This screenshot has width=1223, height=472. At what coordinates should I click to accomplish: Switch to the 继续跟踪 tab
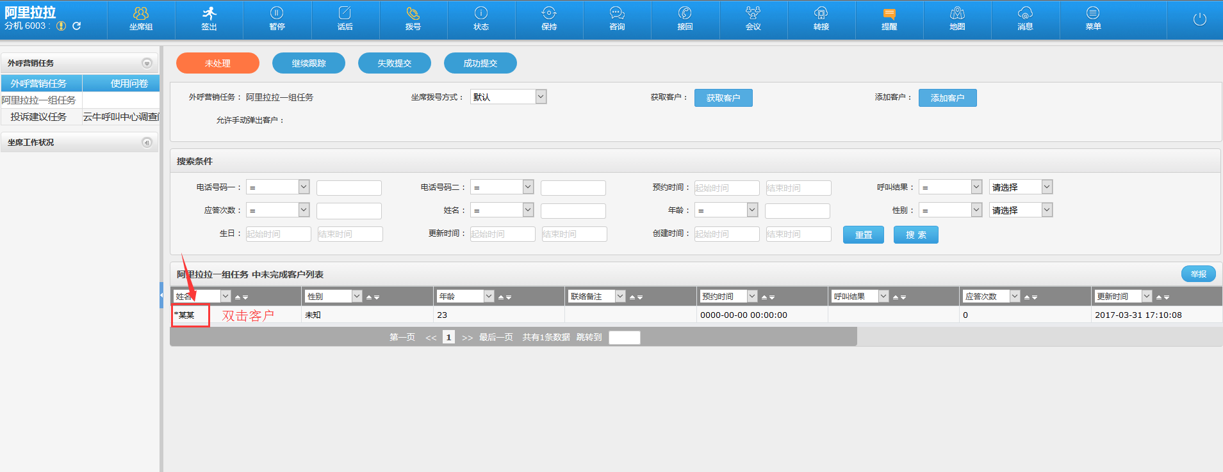[x=309, y=63]
